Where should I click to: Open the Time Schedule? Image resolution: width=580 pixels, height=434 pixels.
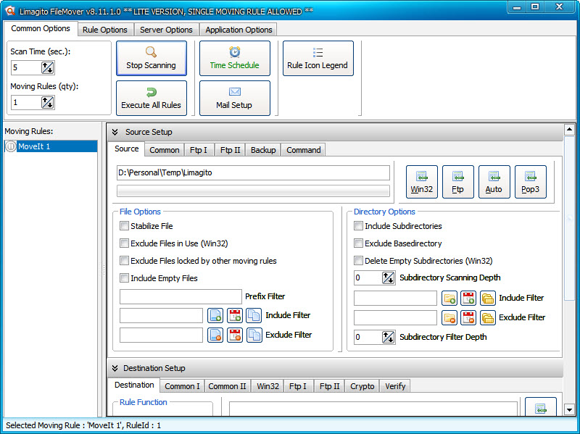[x=234, y=59]
